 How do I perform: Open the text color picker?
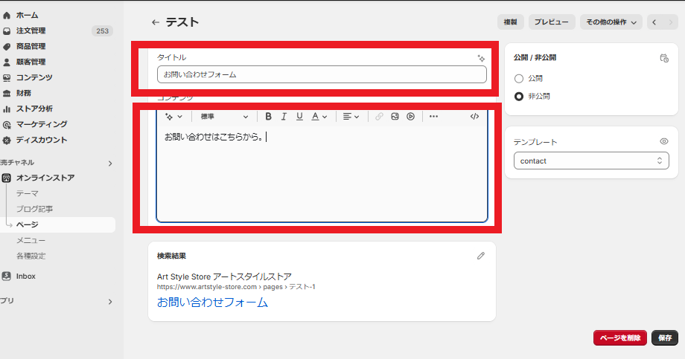(319, 117)
